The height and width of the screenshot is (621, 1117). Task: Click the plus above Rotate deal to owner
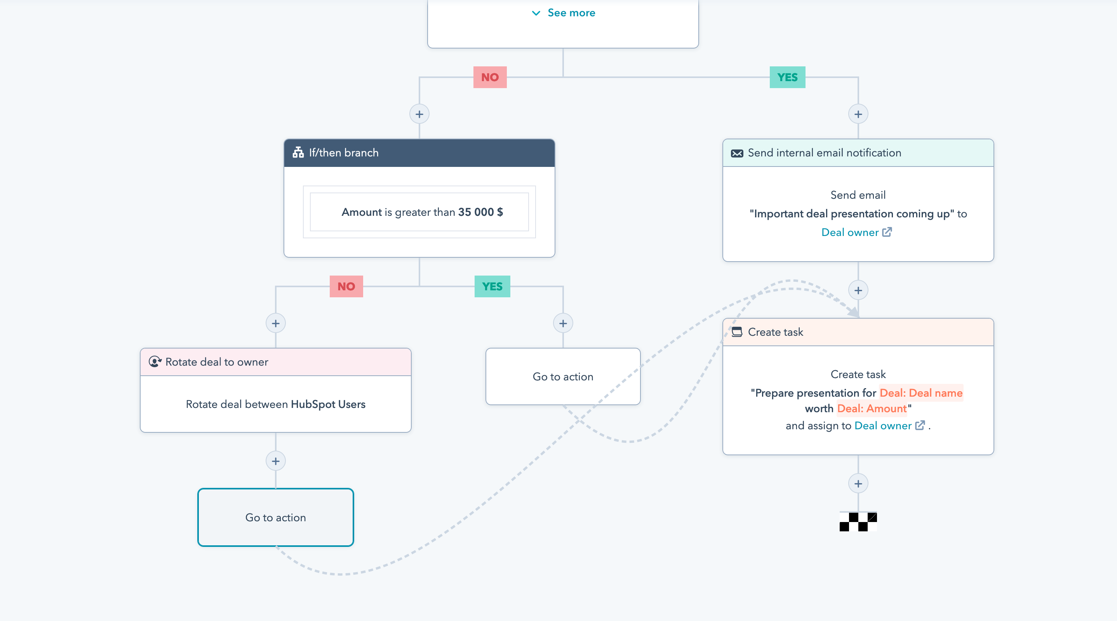pyautogui.click(x=276, y=323)
